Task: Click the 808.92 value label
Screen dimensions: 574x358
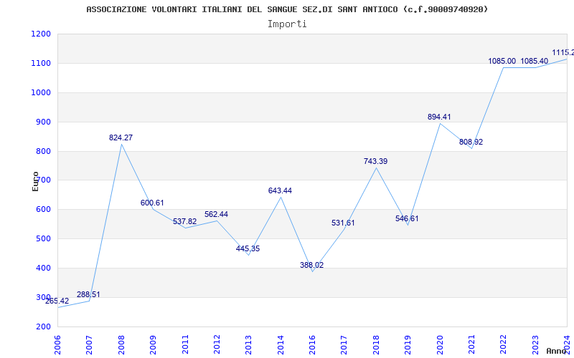Action: point(471,142)
